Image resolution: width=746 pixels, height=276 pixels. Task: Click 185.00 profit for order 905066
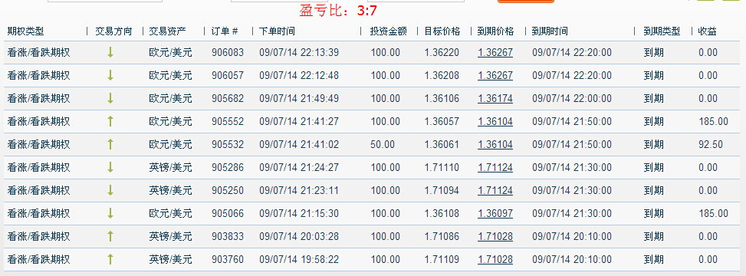click(713, 213)
